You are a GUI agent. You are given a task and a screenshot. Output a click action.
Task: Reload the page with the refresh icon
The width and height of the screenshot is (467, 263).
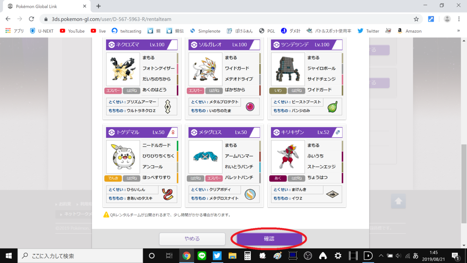click(x=32, y=19)
